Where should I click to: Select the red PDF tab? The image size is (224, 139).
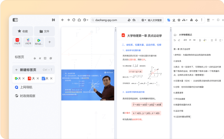[31, 78]
